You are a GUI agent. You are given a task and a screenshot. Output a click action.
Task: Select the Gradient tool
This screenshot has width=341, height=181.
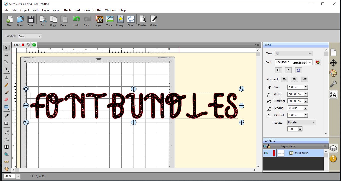[x=7, y=123]
